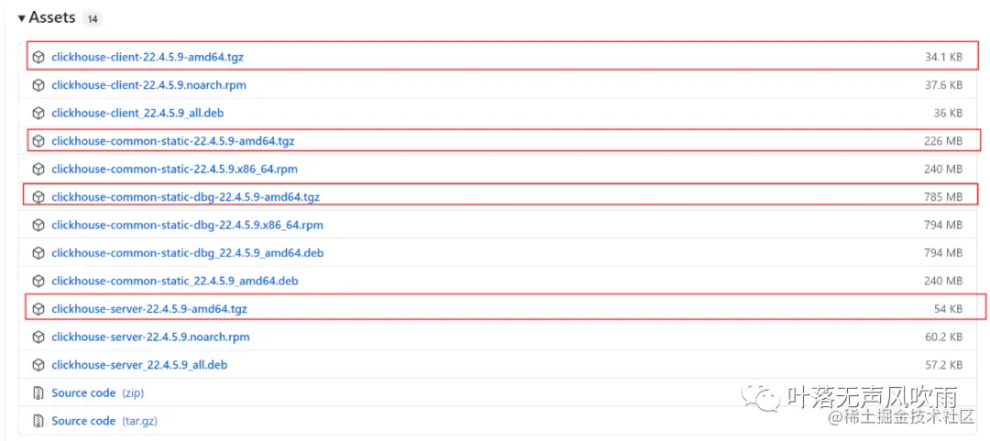The height and width of the screenshot is (441, 990).
Task: Download clickhouse-client-22.4.5.9-amd64.tgz
Action: pyautogui.click(x=147, y=57)
